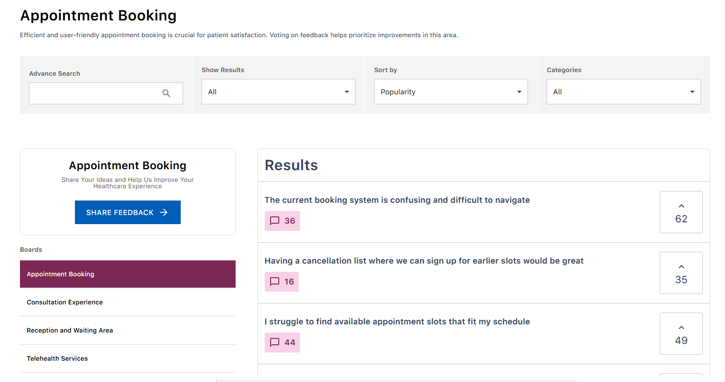Click the search magnifier icon
This screenshot has height=382, width=725.
[167, 93]
